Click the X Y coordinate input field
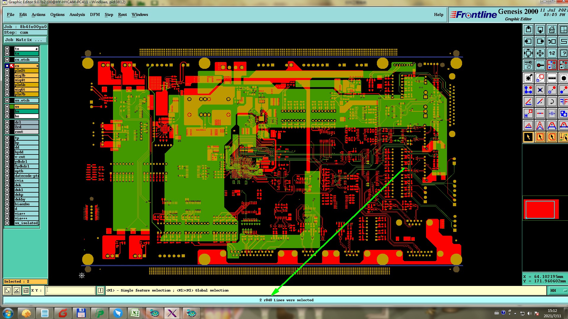Screen dimensions: 568x319 click(x=70, y=290)
